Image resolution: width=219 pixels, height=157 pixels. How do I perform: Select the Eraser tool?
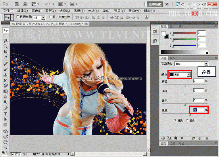6,85
